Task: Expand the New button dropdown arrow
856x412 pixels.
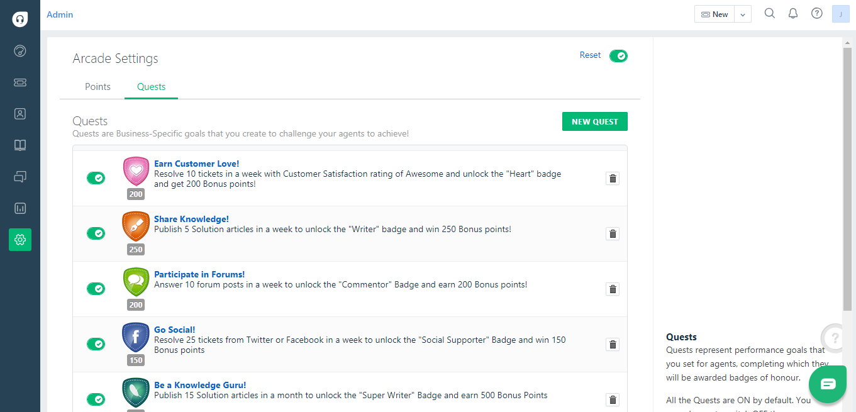Action: pyautogui.click(x=743, y=14)
